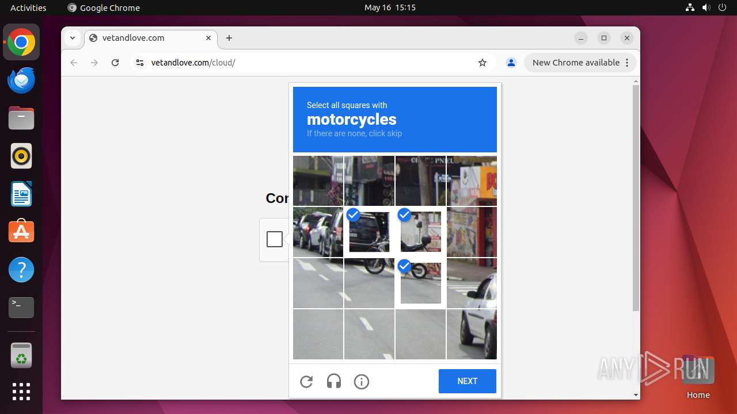Open network status icon in system tray
This screenshot has height=414, width=737.
[690, 7]
